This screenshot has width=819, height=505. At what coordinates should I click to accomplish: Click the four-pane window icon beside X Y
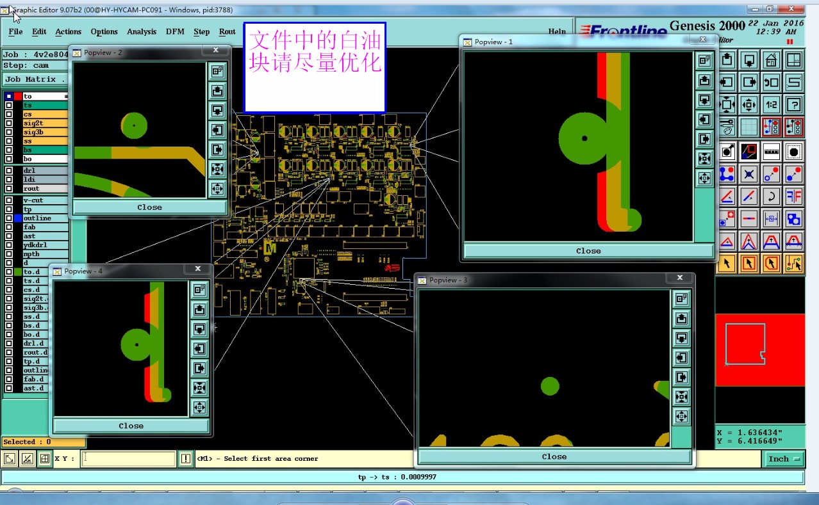(44, 458)
